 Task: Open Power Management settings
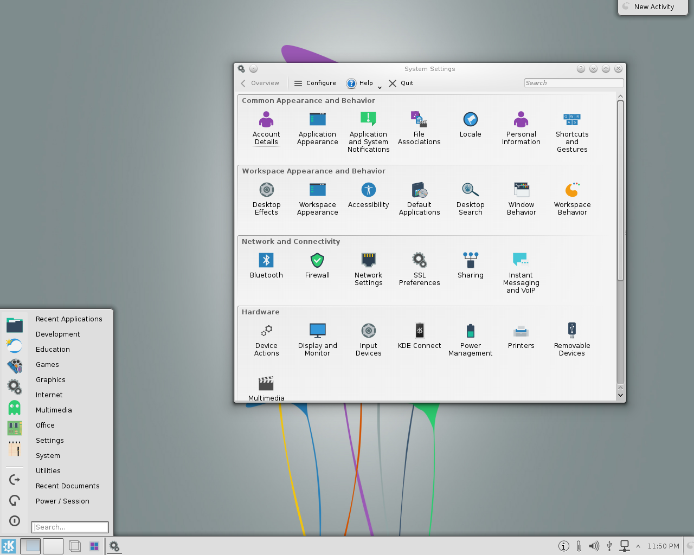pyautogui.click(x=470, y=340)
